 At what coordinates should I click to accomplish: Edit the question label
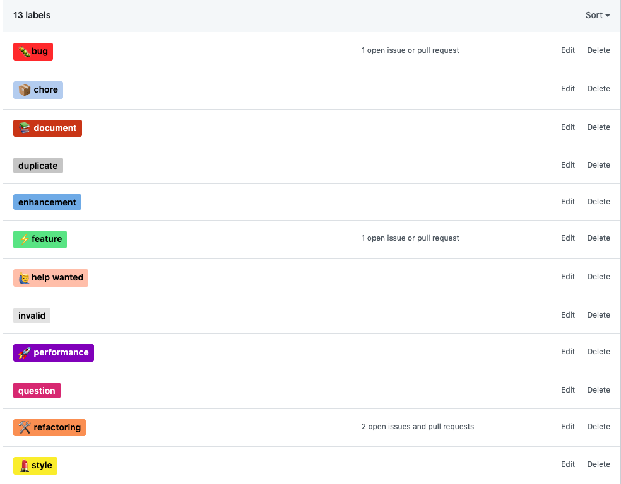click(568, 390)
